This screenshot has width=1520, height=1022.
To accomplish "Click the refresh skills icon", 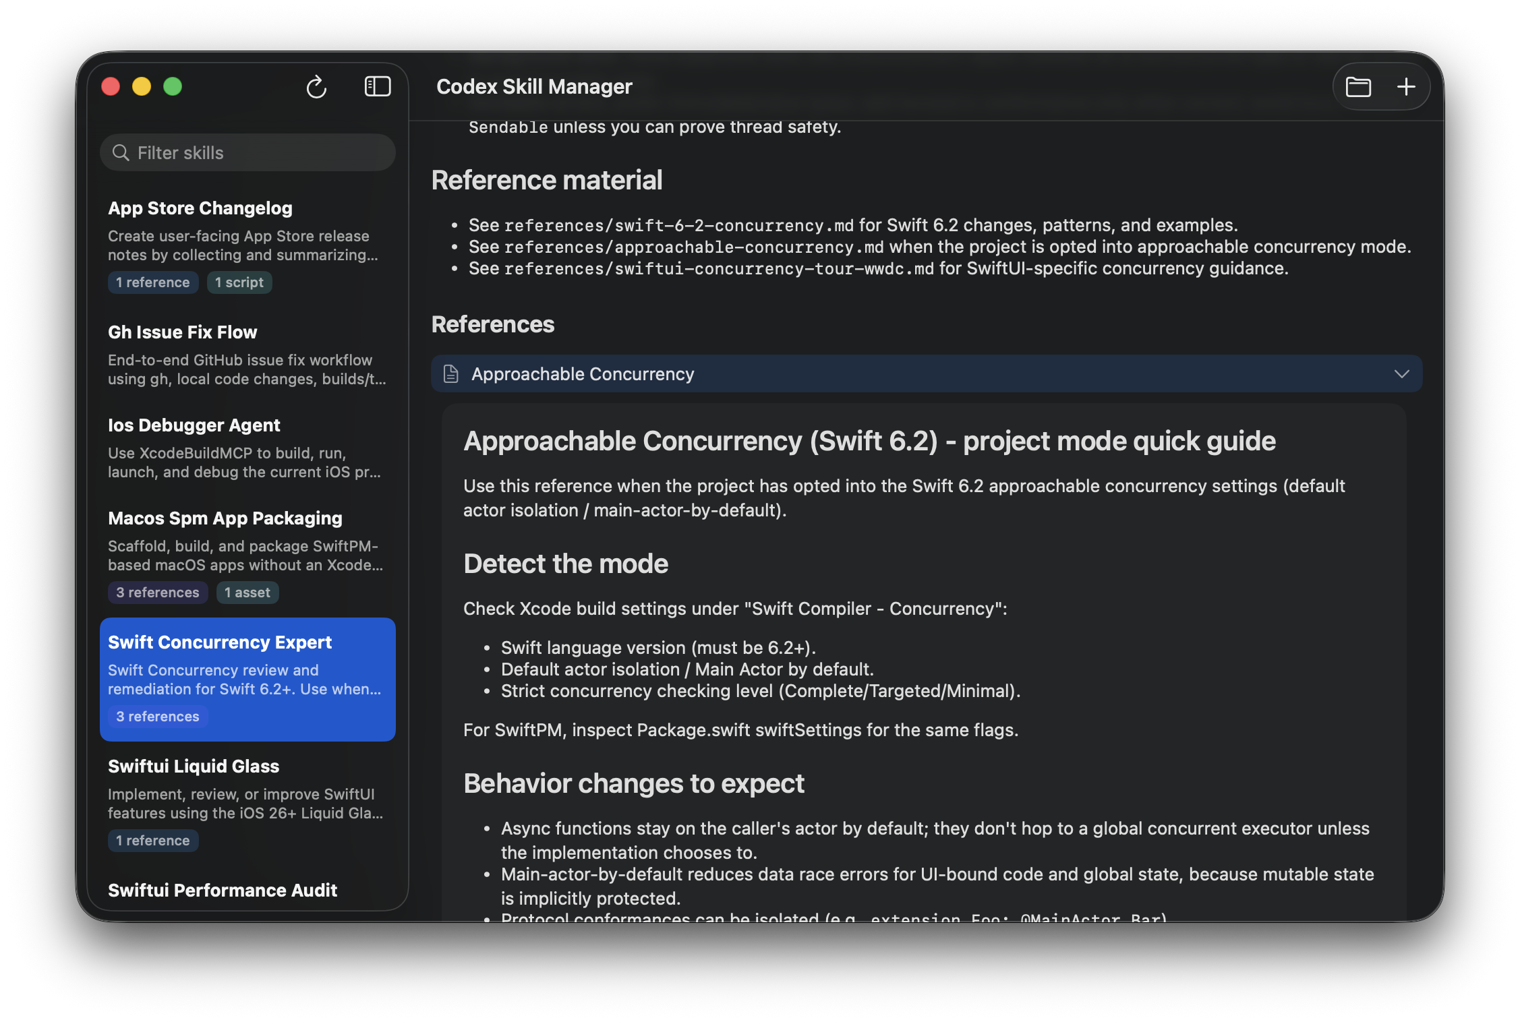I will (316, 87).
